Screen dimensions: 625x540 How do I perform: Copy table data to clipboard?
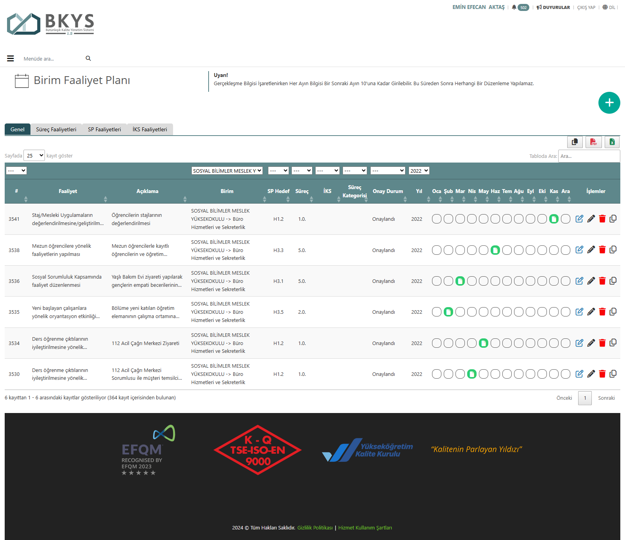click(x=575, y=142)
